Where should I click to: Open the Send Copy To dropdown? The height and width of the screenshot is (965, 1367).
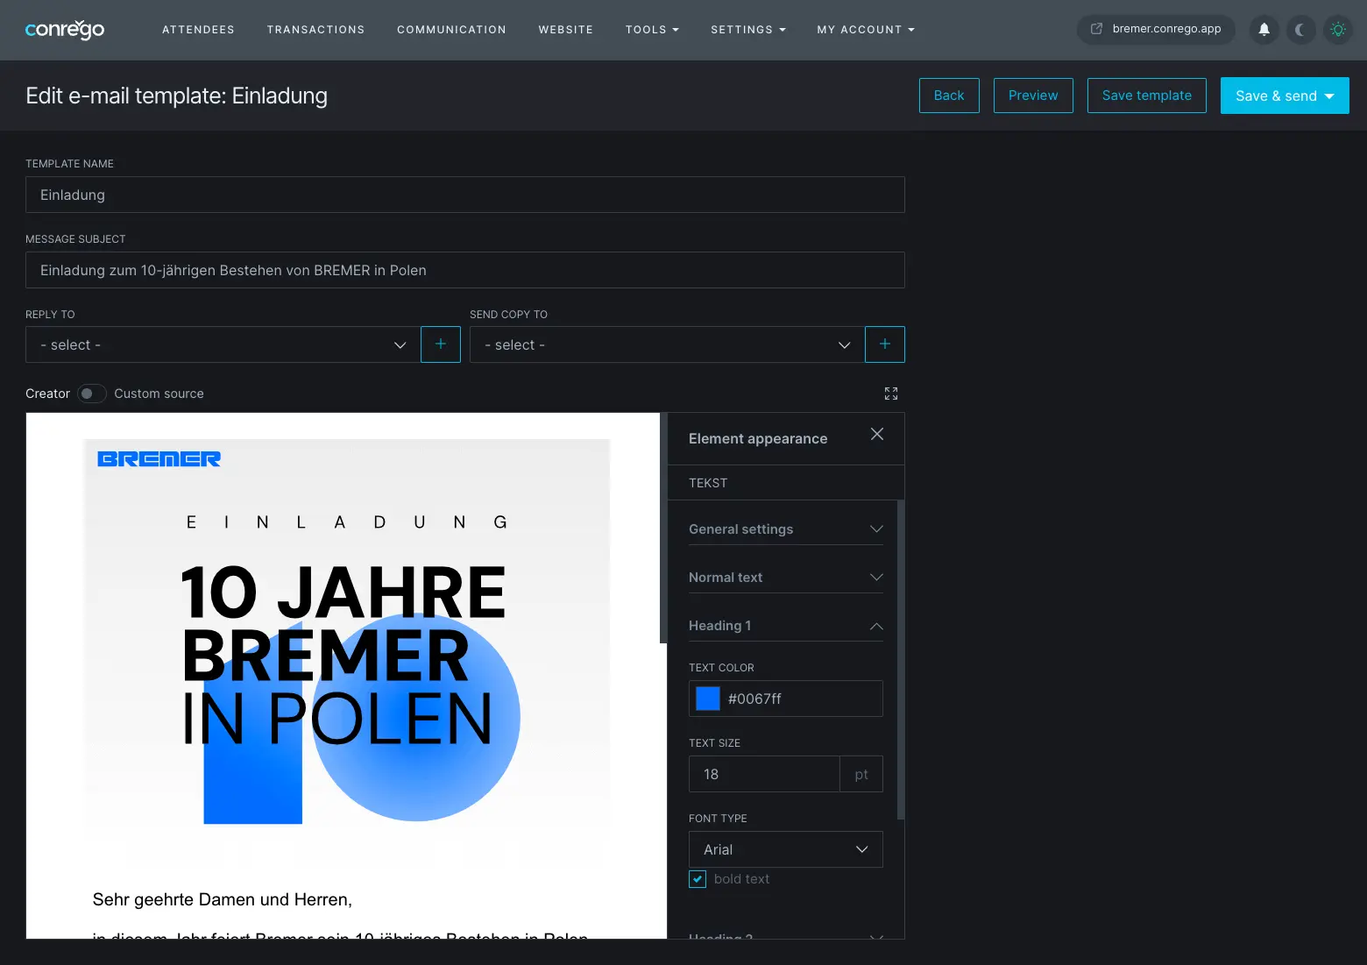667,344
